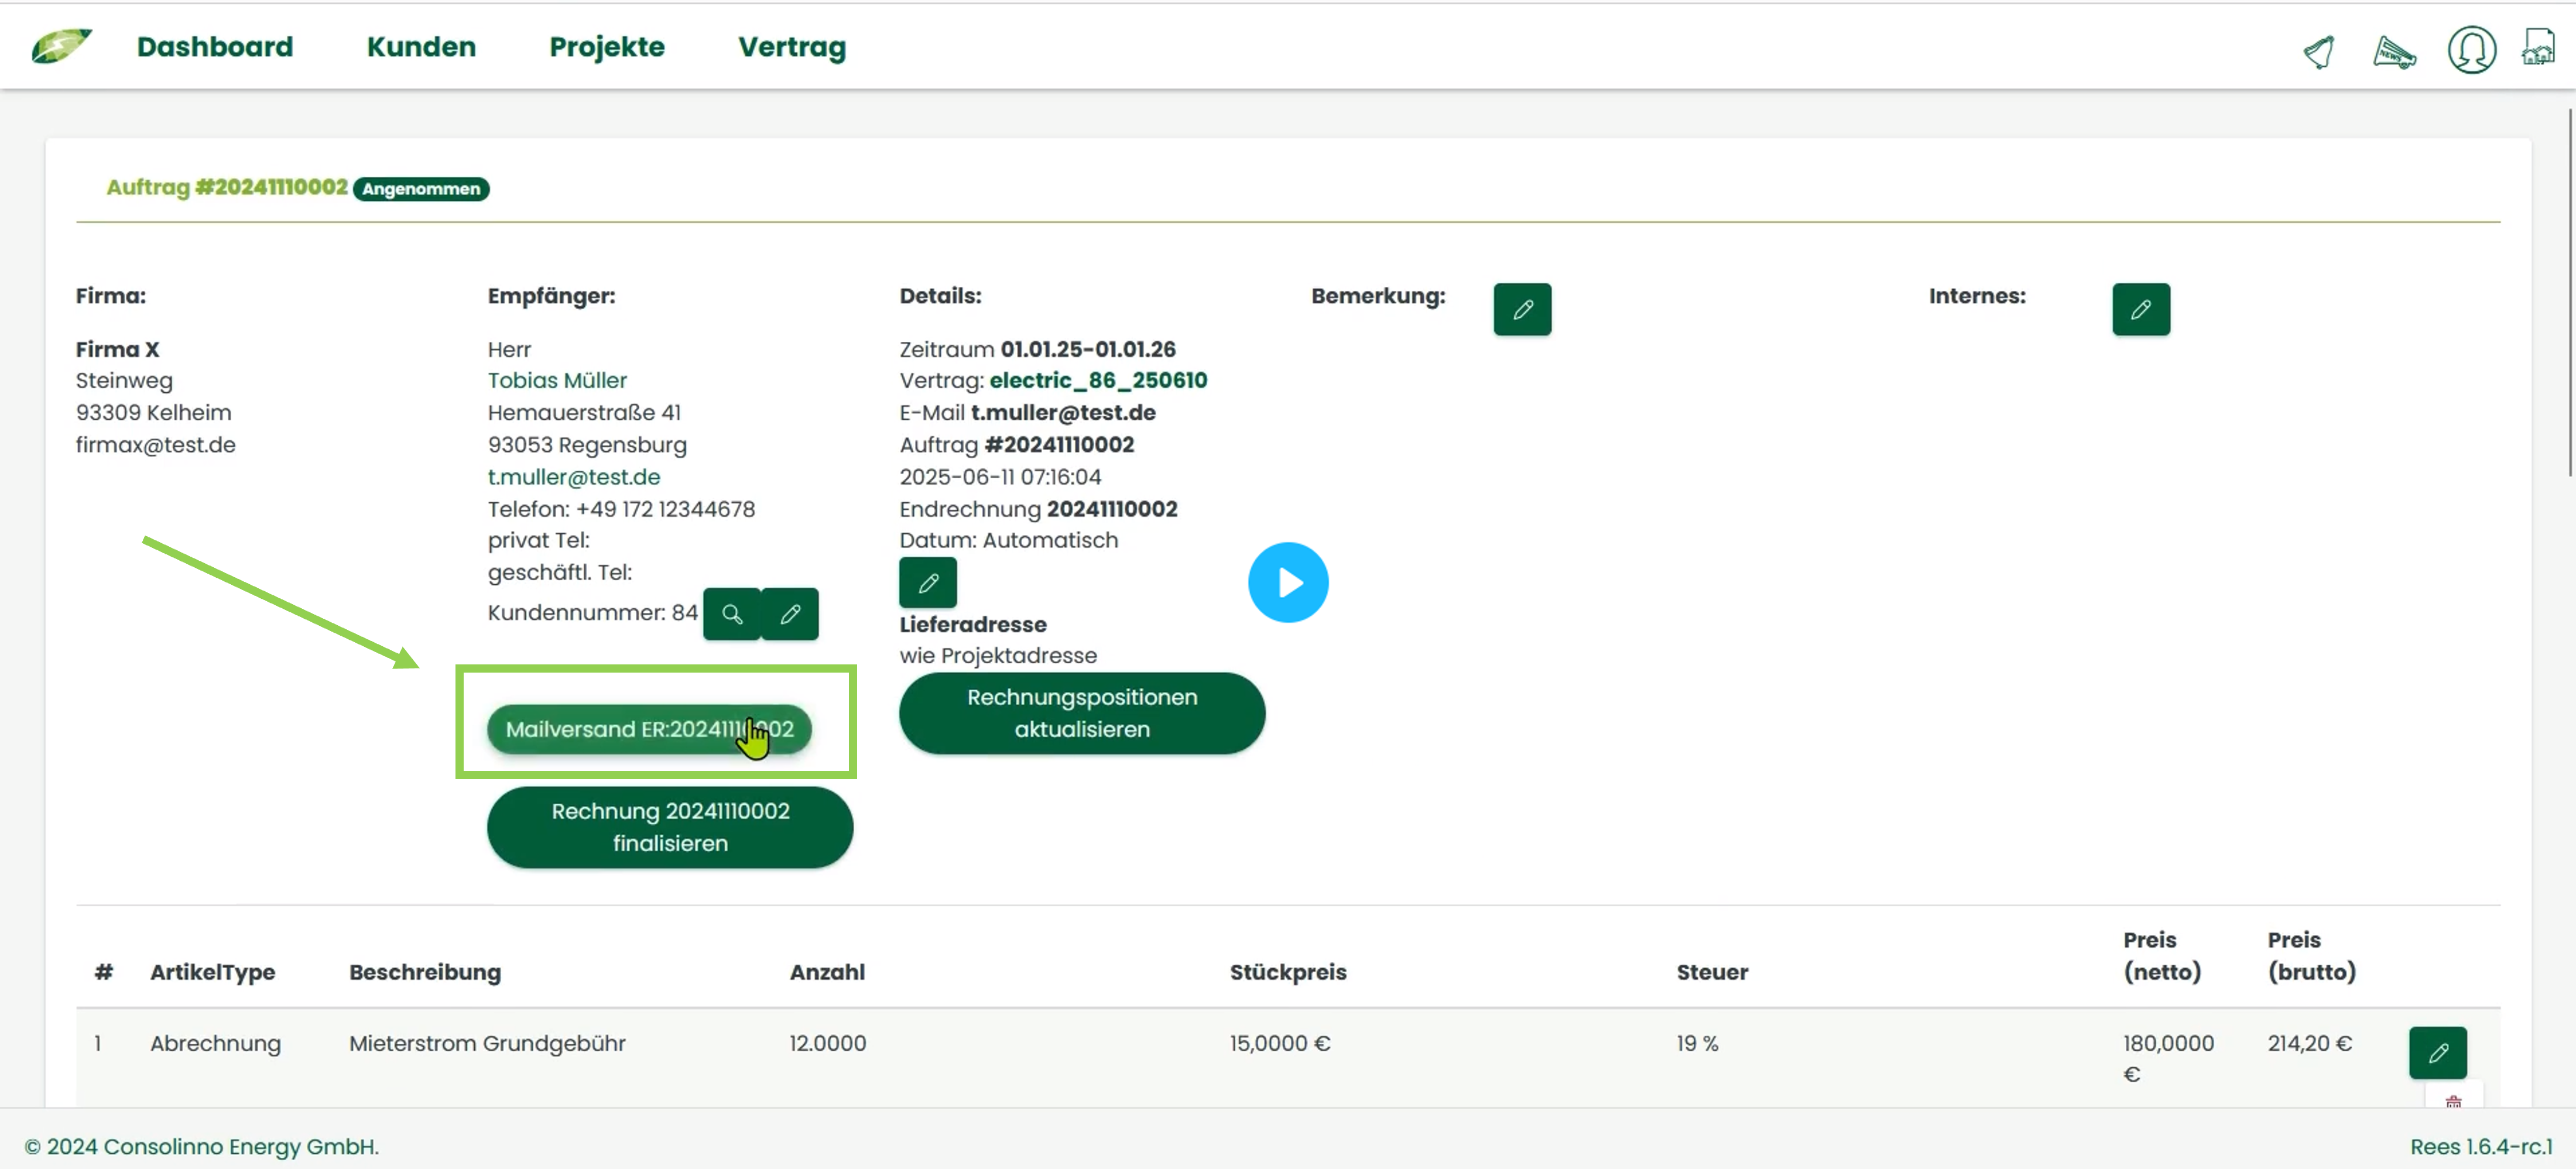Click Telefon +49 172 12344678

pos(621,509)
